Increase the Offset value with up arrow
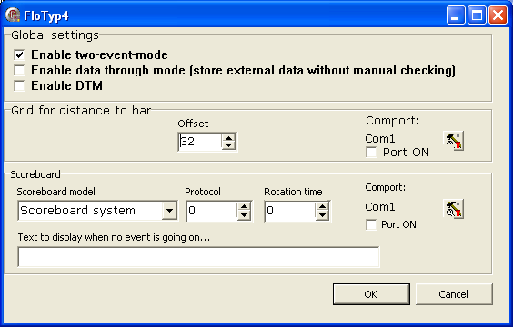This screenshot has width=513, height=327. point(228,138)
